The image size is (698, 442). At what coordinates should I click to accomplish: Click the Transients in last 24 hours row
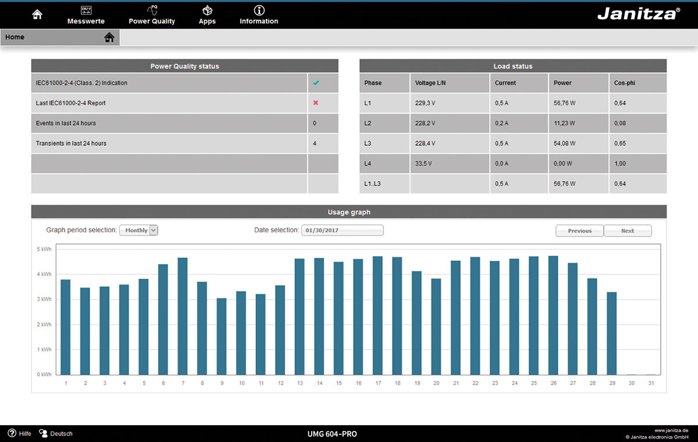[x=169, y=143]
